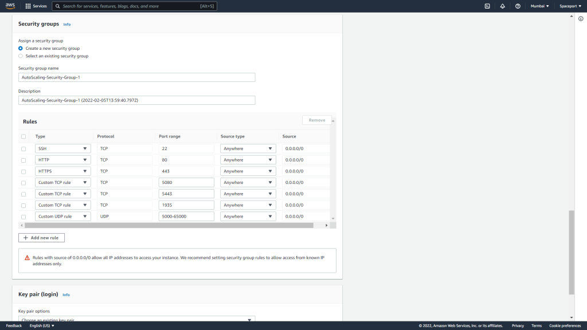Select an existing security group option
The height and width of the screenshot is (330, 587).
click(x=21, y=56)
